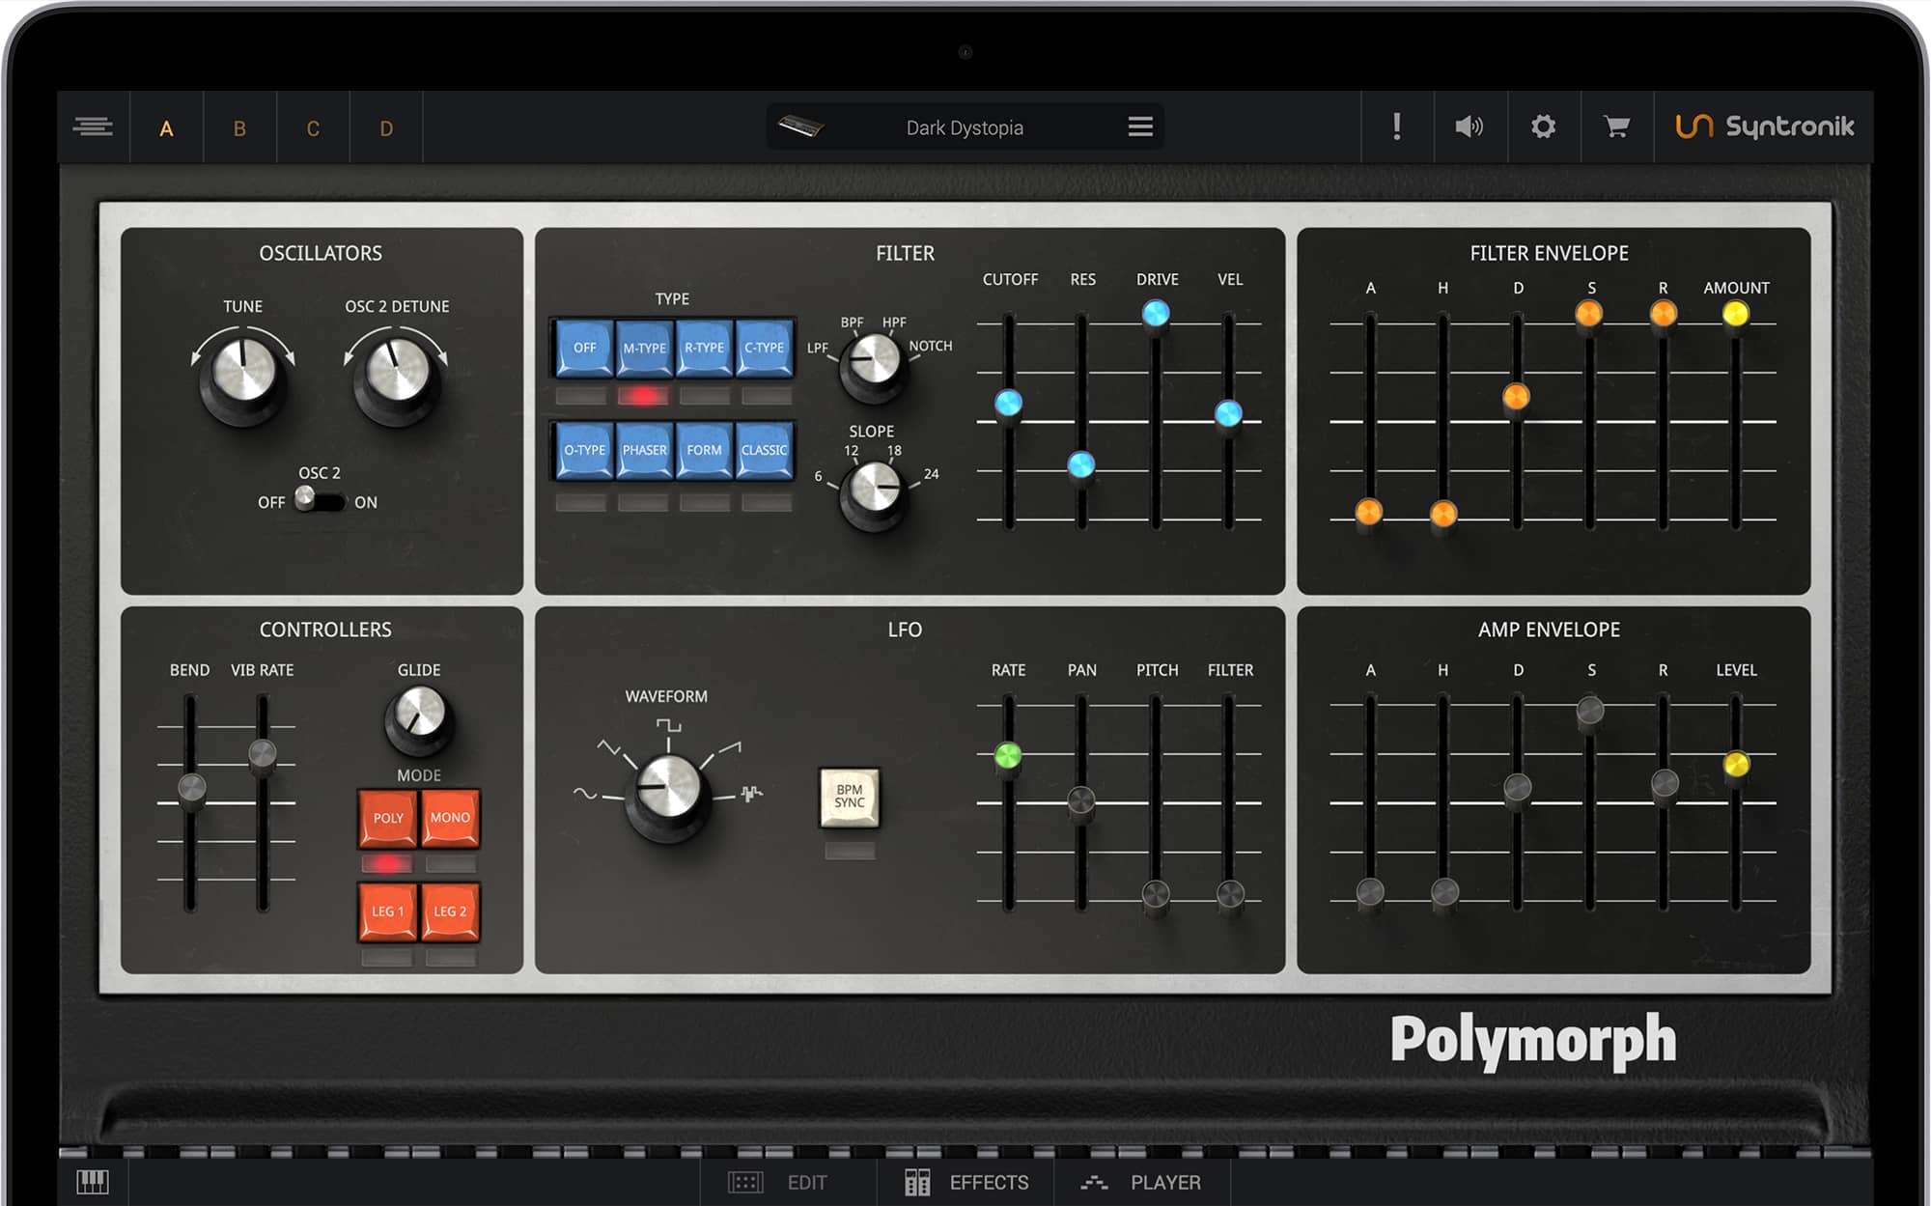Click Amp Envelope LEVEL slider handle
The width and height of the screenshot is (1931, 1206).
[x=1736, y=765]
